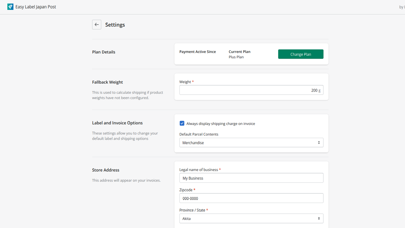
Task: Click the Zipcode field showing 000-0000
Action: click(x=251, y=198)
